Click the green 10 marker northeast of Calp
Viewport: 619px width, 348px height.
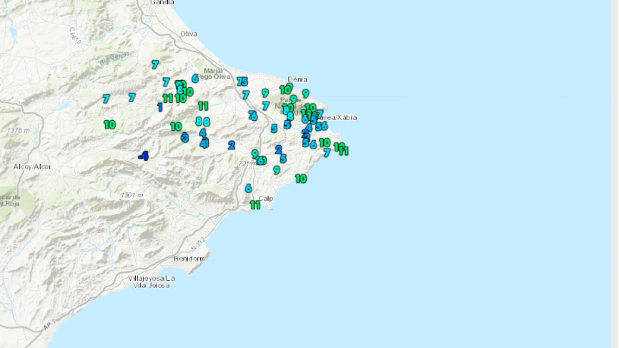[x=301, y=179]
